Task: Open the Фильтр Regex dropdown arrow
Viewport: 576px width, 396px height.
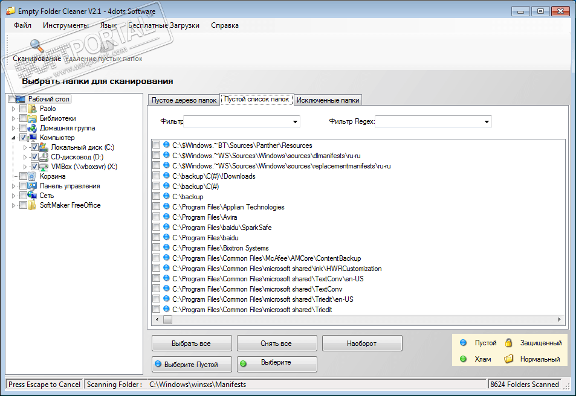Action: (x=487, y=121)
